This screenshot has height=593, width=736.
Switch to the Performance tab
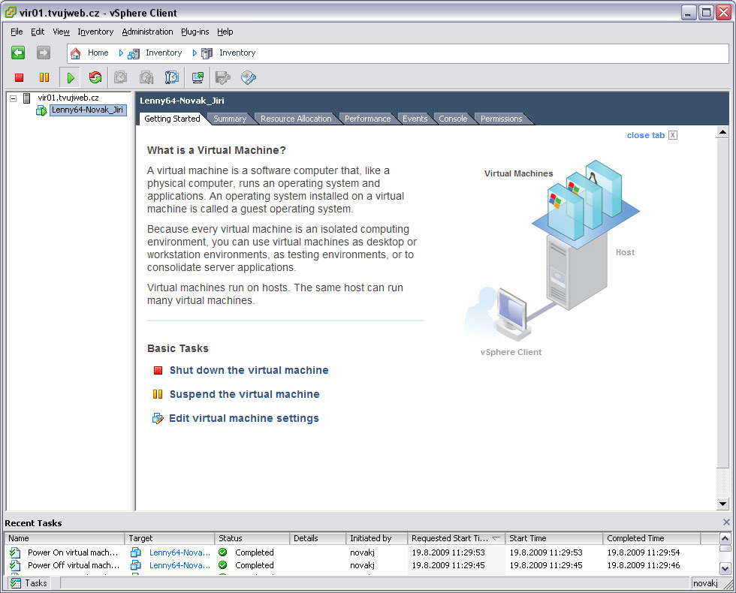tap(367, 119)
